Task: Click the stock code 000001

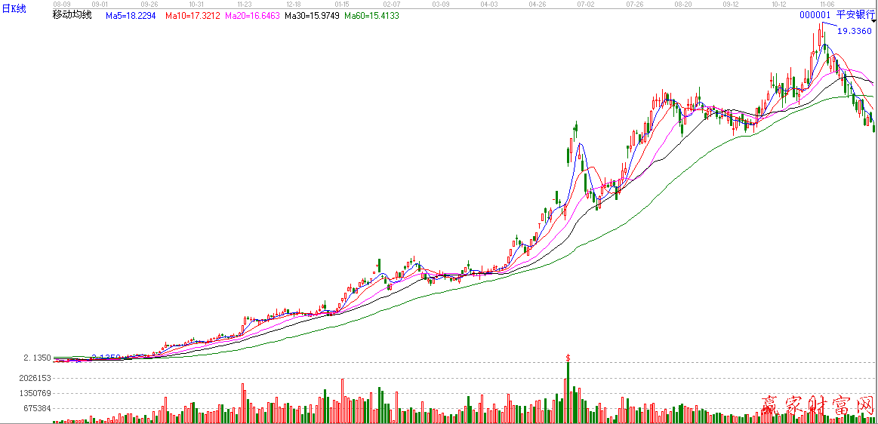Action: pyautogui.click(x=815, y=14)
